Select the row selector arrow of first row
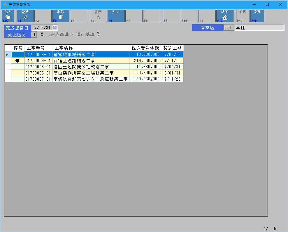 8,55
